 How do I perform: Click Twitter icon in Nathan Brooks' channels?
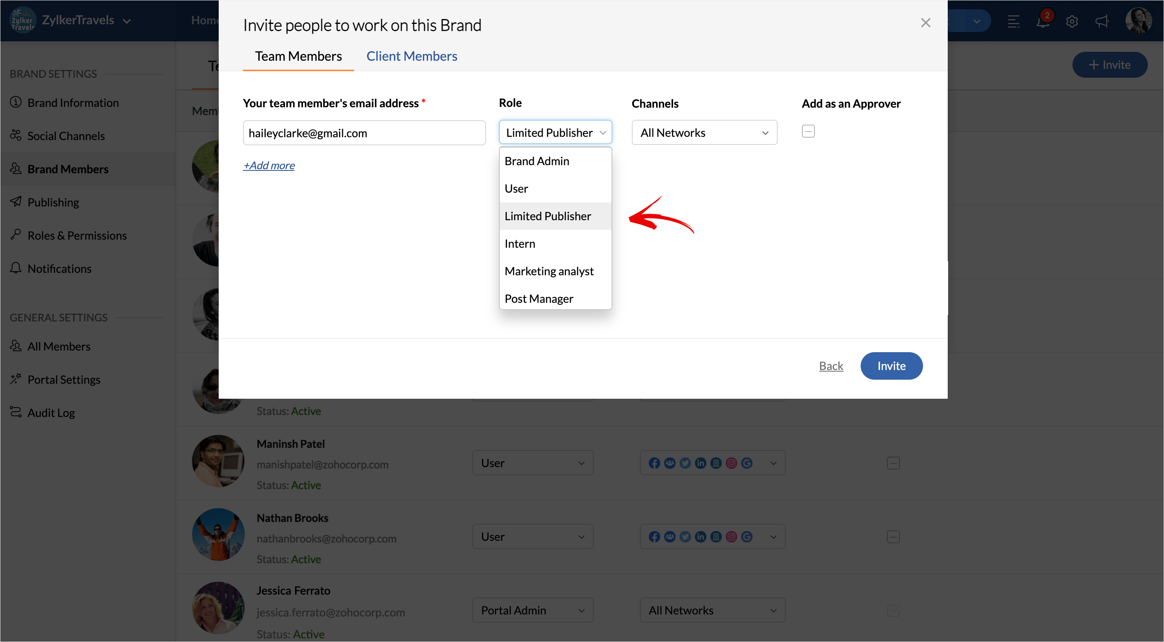tap(685, 537)
